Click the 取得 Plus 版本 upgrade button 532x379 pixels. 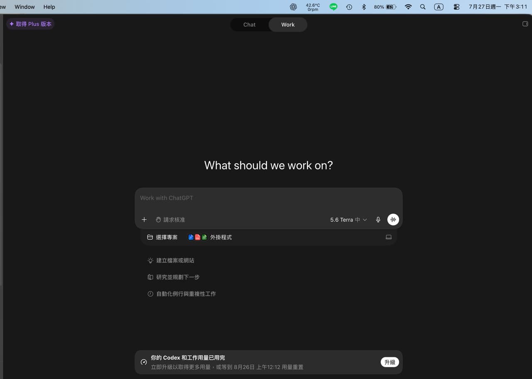pos(30,24)
